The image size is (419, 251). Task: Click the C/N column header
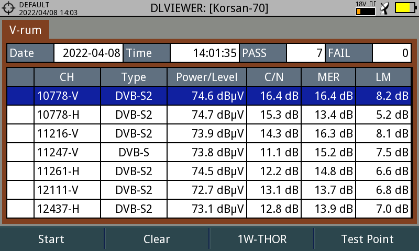[274, 77]
